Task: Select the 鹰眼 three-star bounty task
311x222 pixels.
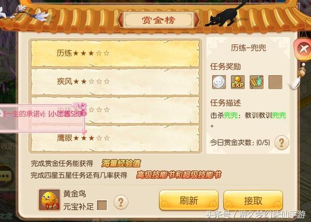Action: tap(115, 138)
